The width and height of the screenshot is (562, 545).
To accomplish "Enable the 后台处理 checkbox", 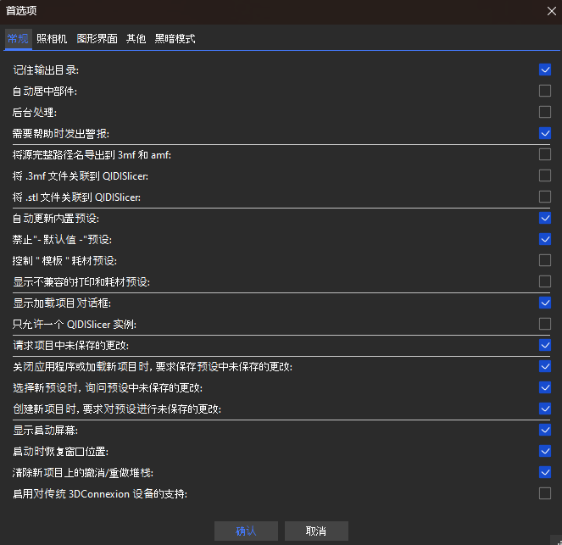I will point(545,112).
